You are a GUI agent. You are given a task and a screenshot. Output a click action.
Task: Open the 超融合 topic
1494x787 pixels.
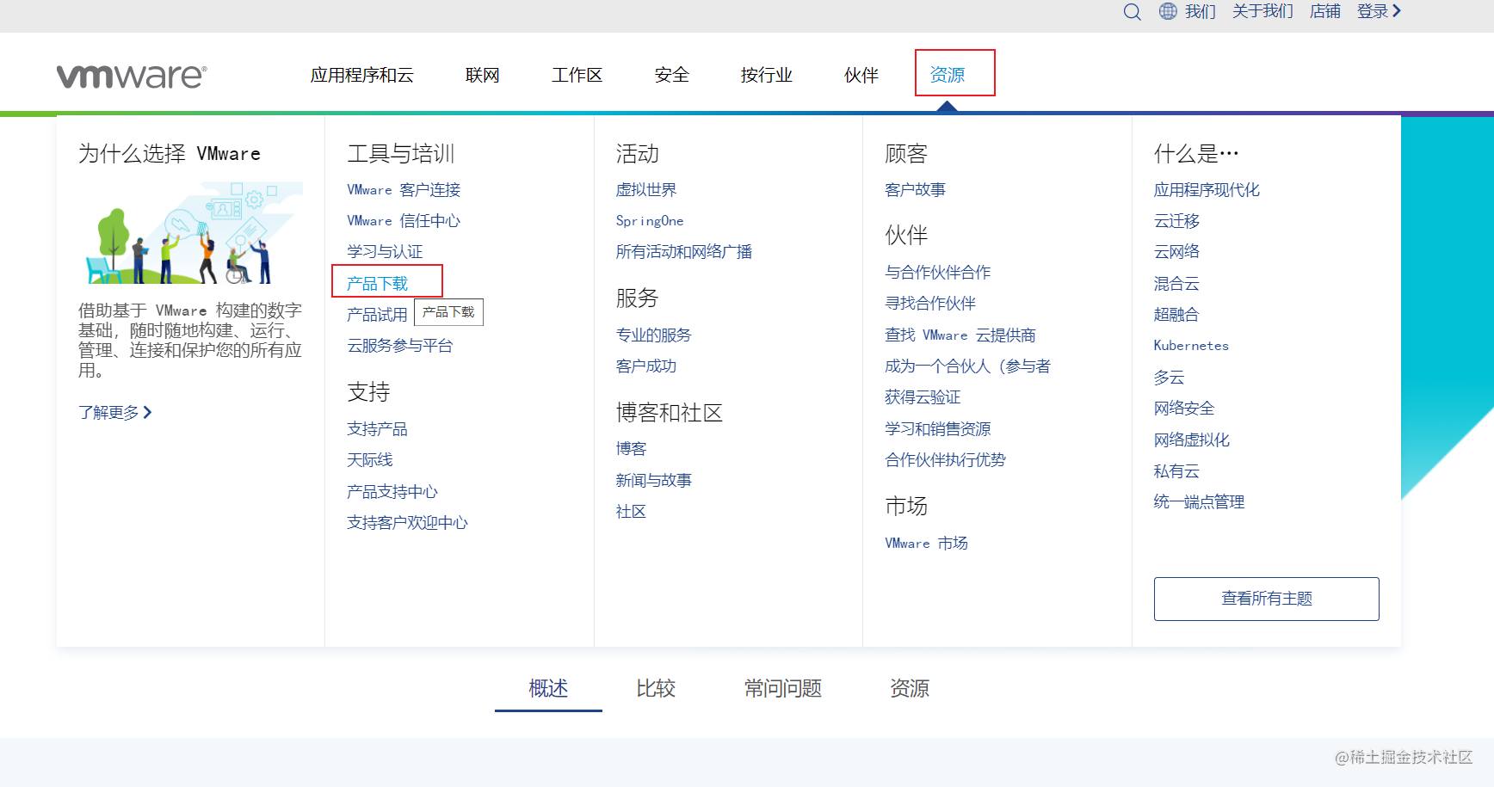coord(1176,315)
